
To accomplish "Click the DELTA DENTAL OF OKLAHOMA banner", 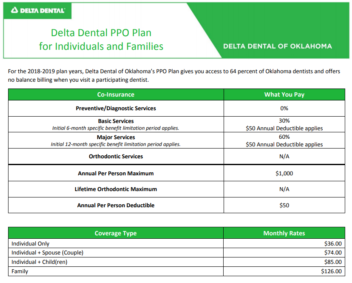I will pos(278,46).
